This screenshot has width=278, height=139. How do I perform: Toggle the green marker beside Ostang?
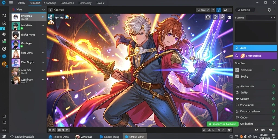(x=274, y=99)
